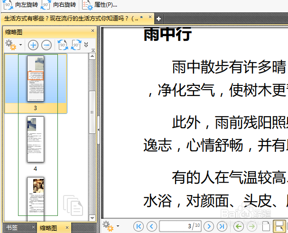The height and width of the screenshot is (233, 288).
Task: Click the thumbnail scrollbar up arrow
Action: point(92,56)
